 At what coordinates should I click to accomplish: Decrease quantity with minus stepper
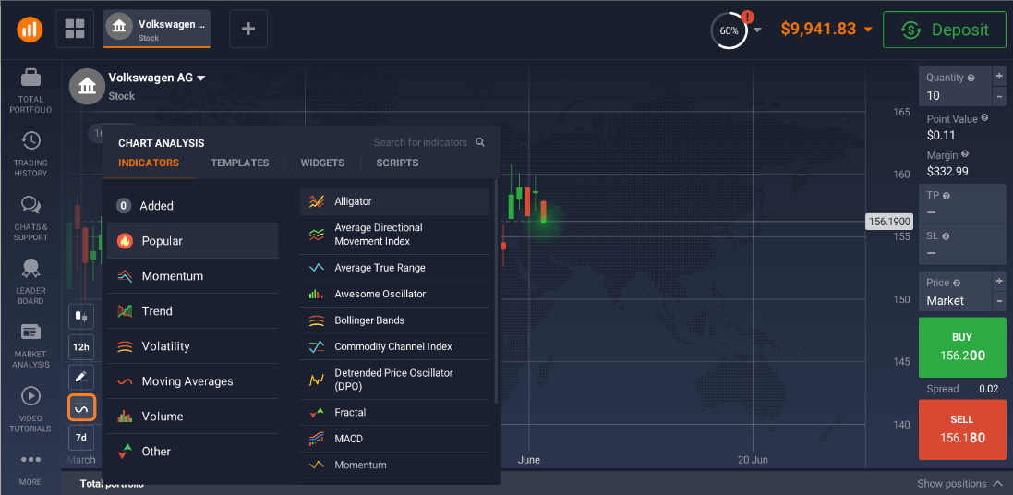click(999, 96)
